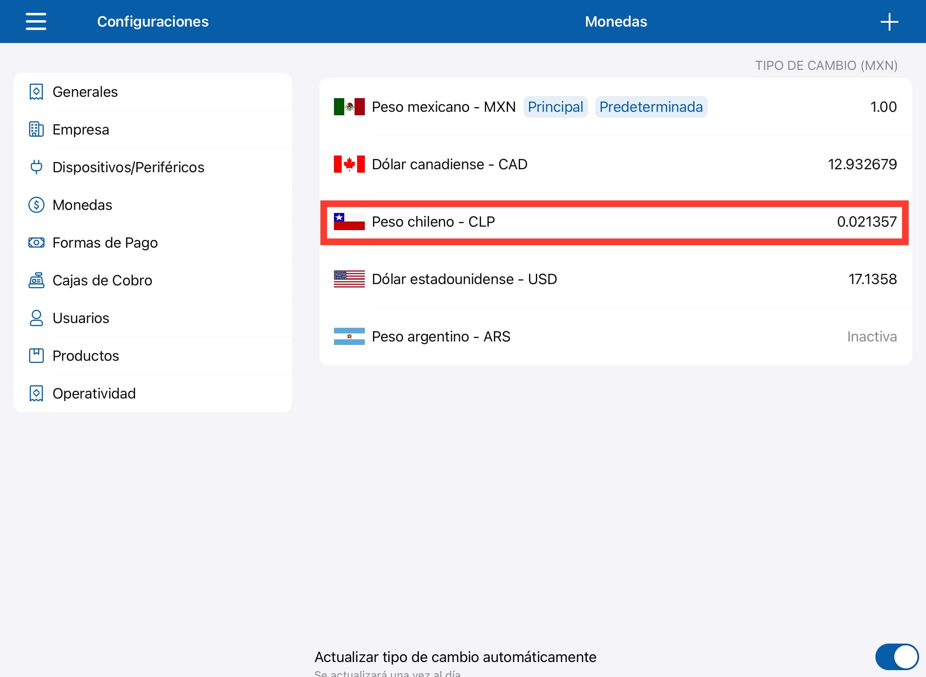This screenshot has width=926, height=677.
Task: Select Peso argentino - ARS currency name
Action: pos(441,336)
